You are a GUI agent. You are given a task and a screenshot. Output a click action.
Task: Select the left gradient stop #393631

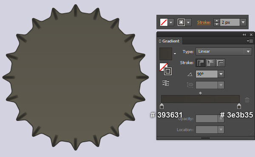161,106
